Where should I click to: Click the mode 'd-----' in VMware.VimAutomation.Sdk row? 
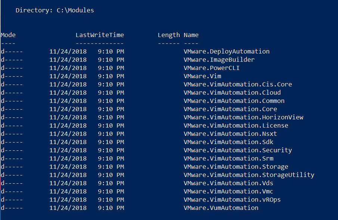point(12,142)
